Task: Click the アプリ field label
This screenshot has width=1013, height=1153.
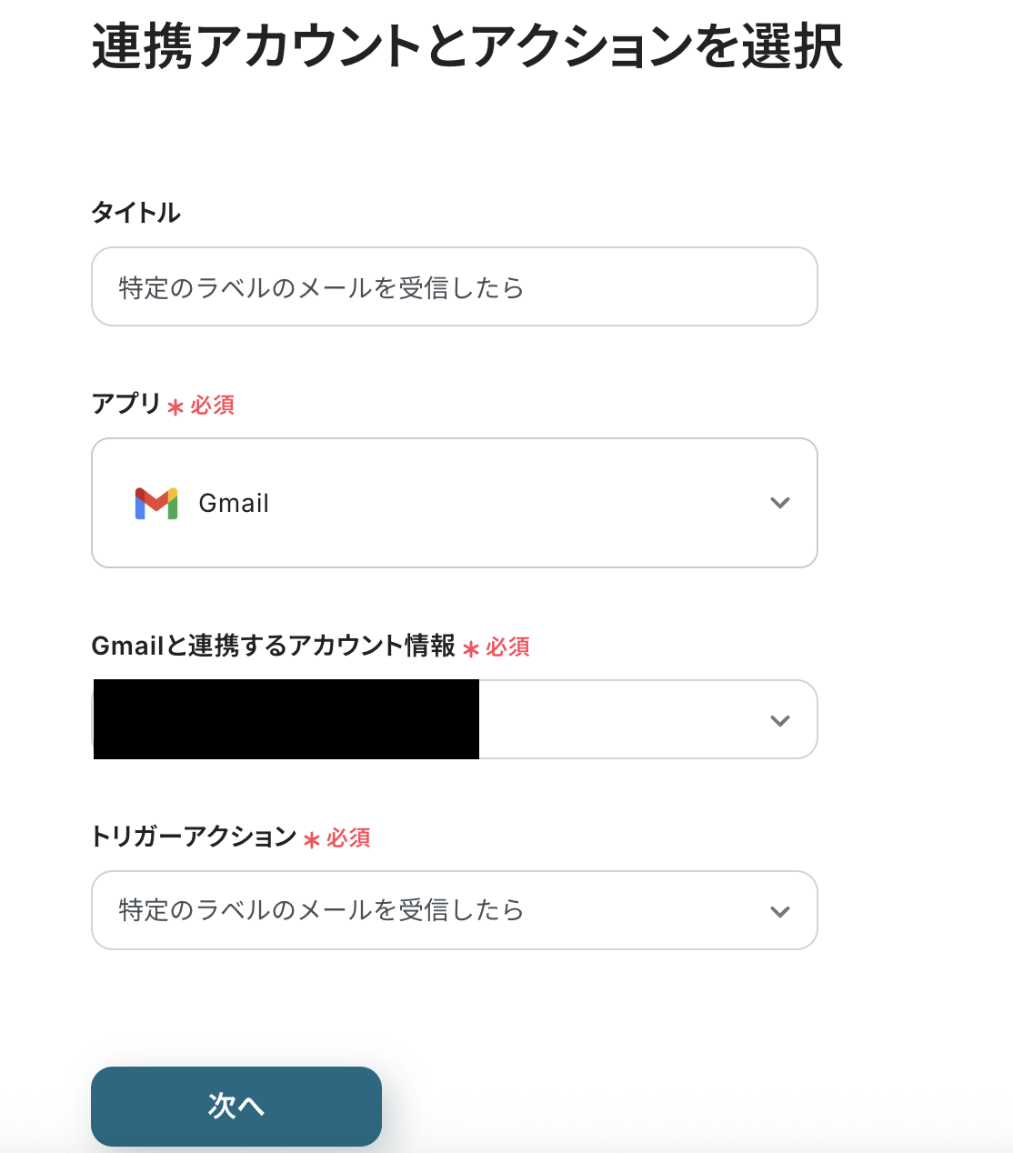Action: (126, 404)
